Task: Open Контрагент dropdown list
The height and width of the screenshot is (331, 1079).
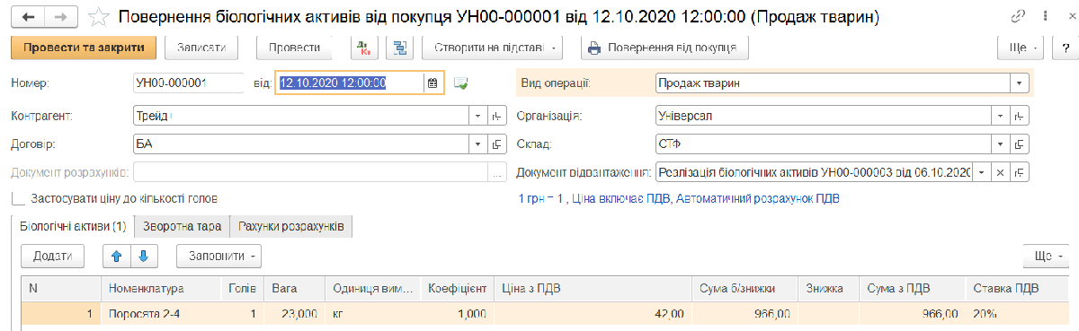Action: click(477, 117)
